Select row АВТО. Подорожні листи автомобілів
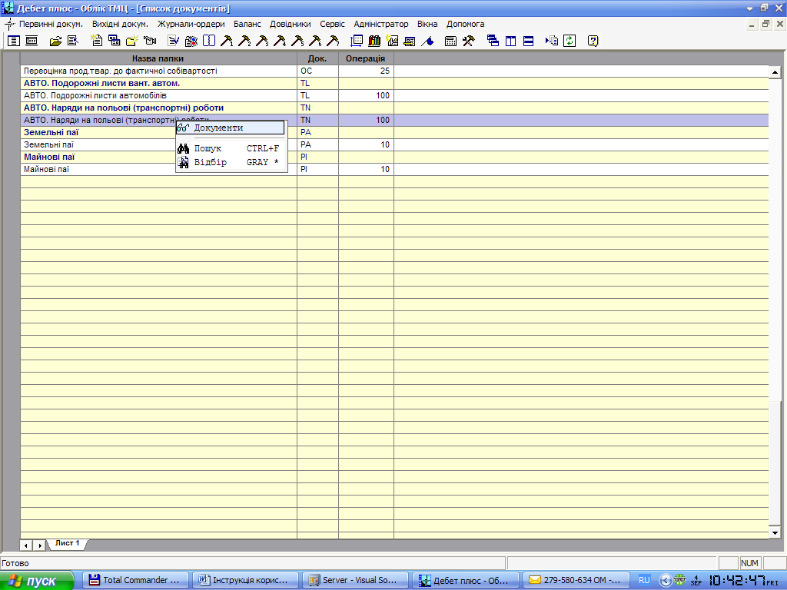The image size is (787, 590). pyautogui.click(x=394, y=96)
